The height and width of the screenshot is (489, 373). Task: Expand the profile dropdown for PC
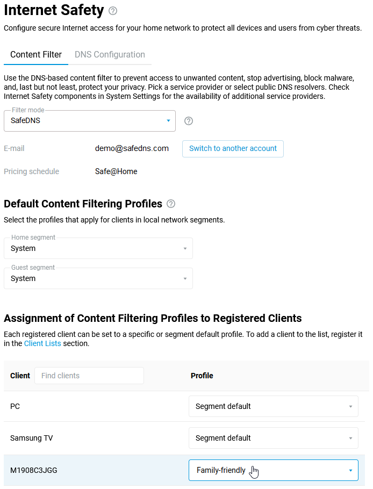point(273,406)
